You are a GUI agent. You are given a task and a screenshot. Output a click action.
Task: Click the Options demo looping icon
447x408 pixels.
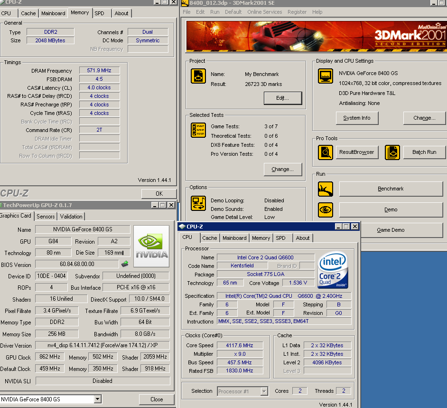pos(198,203)
